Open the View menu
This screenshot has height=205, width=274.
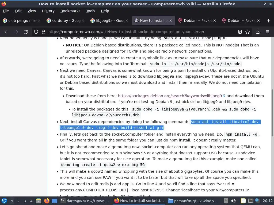32,11
